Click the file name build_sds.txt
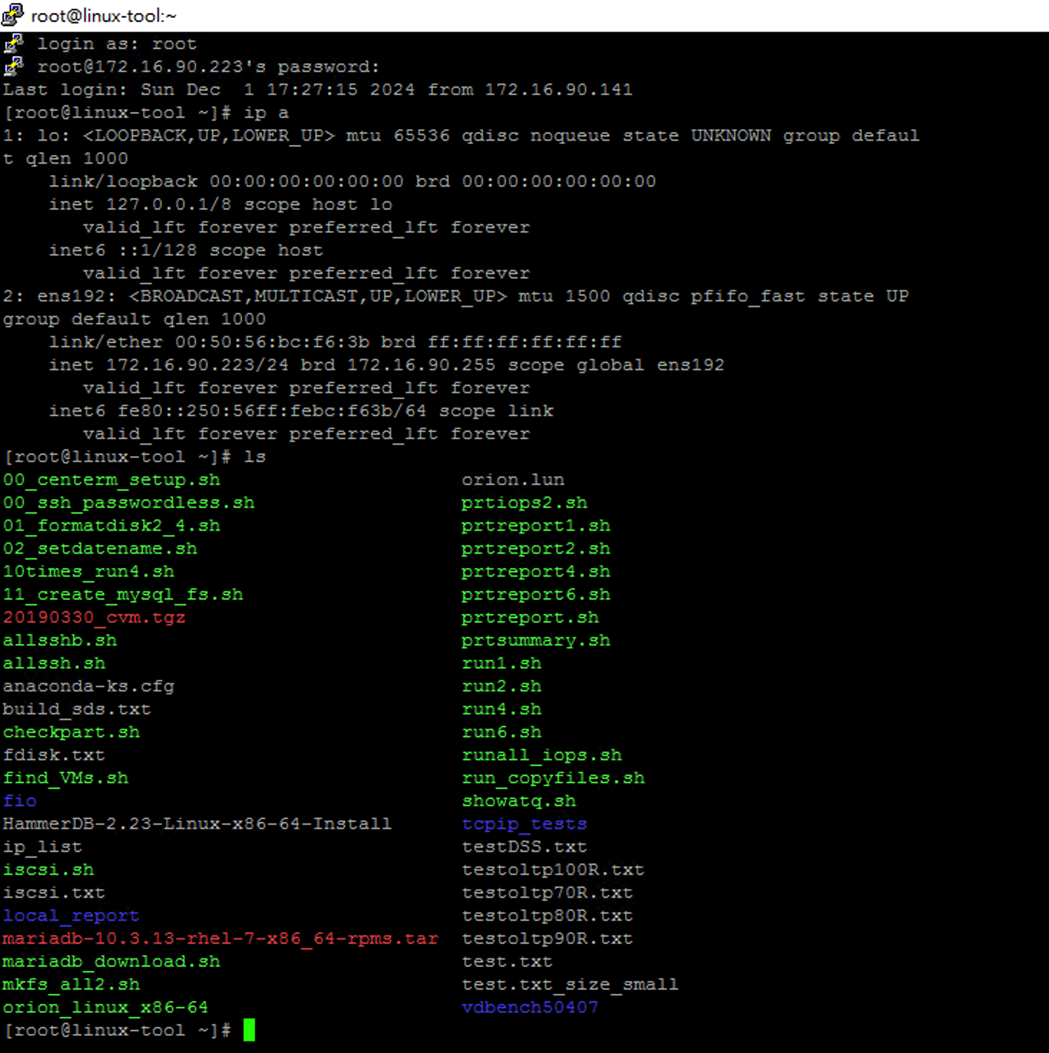The image size is (1049, 1053). coord(77,709)
